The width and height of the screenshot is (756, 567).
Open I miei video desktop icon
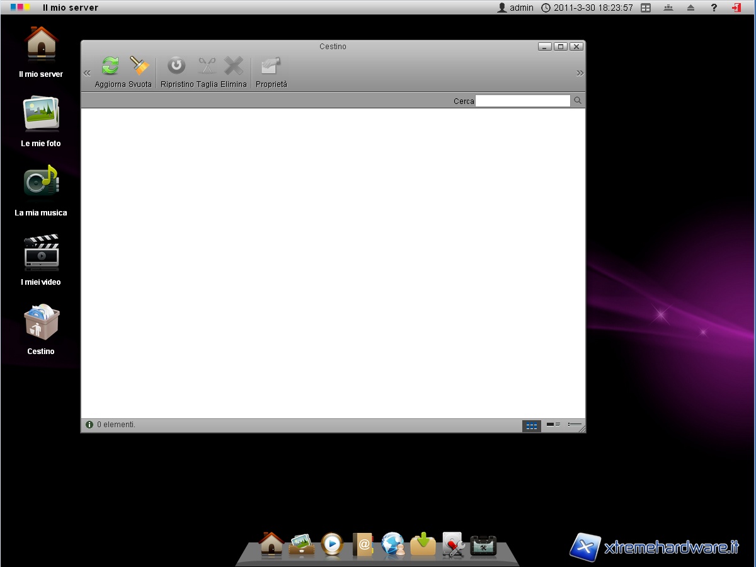tap(41, 252)
